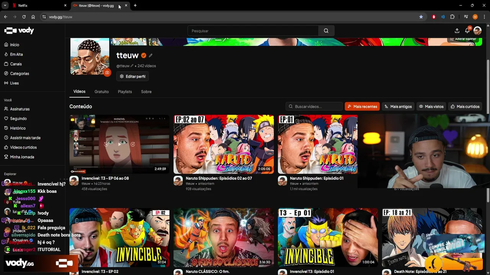
Task: Click the search magnifier button
Action: [326, 31]
